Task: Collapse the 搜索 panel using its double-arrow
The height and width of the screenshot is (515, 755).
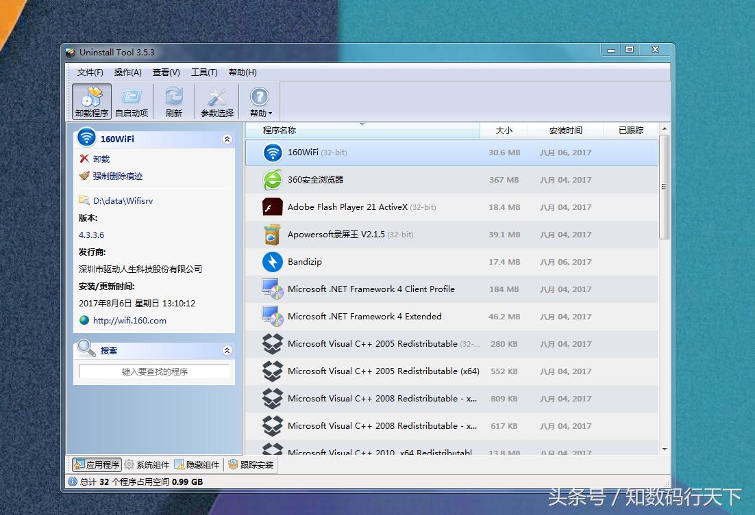Action: click(x=227, y=349)
